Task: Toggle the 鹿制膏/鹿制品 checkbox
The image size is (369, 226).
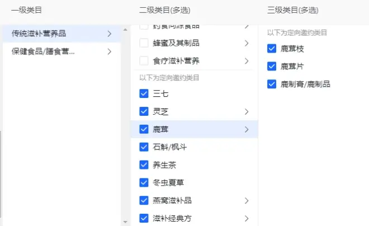Action: 272,84
